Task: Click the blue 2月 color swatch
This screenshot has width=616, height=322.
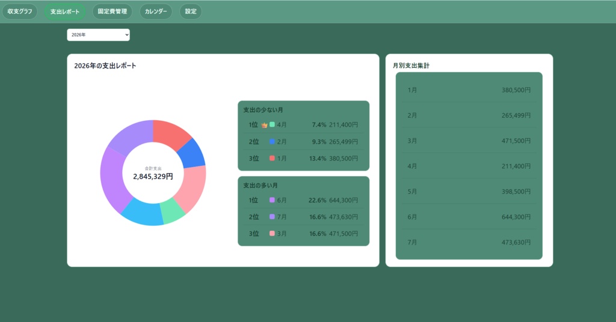Action: [272, 142]
